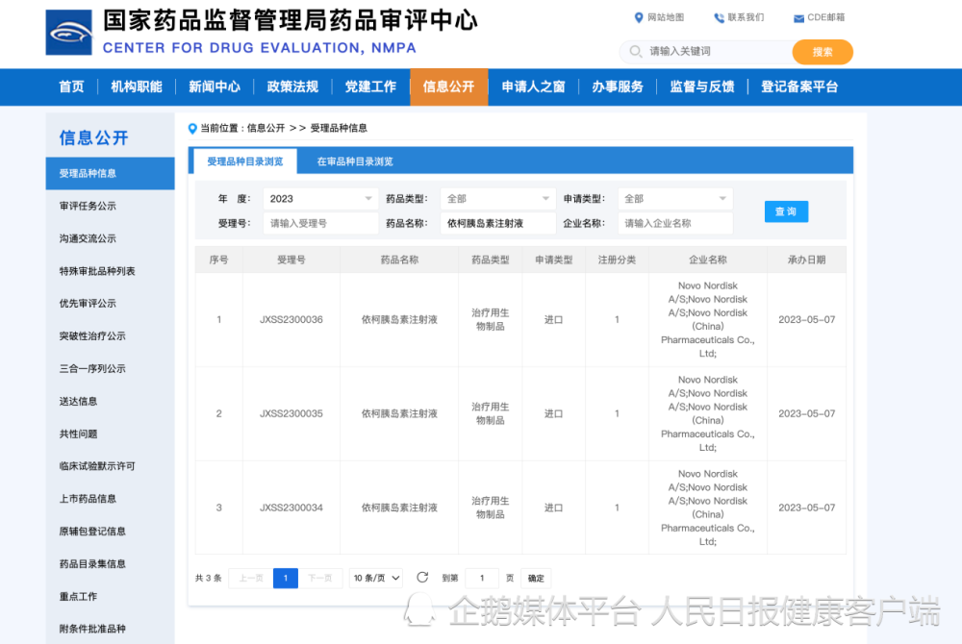This screenshot has width=962, height=644.
Task: Expand the 申请类型 dropdown
Action: click(x=675, y=199)
